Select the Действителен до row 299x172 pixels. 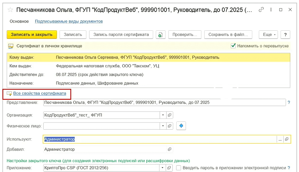coord(149,75)
